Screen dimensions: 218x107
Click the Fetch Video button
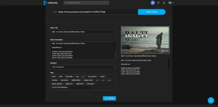[152, 12]
